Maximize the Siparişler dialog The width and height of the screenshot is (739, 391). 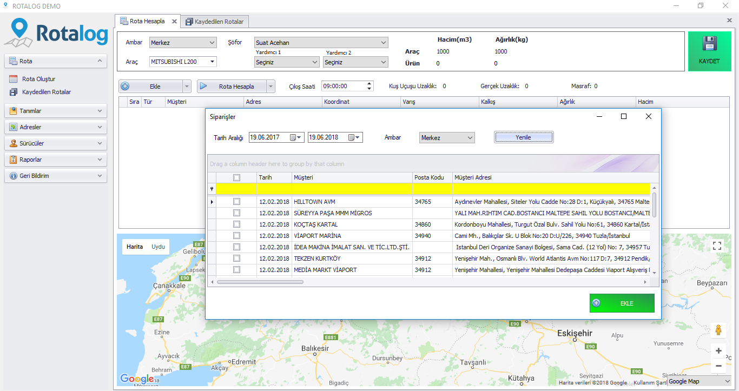click(x=624, y=116)
